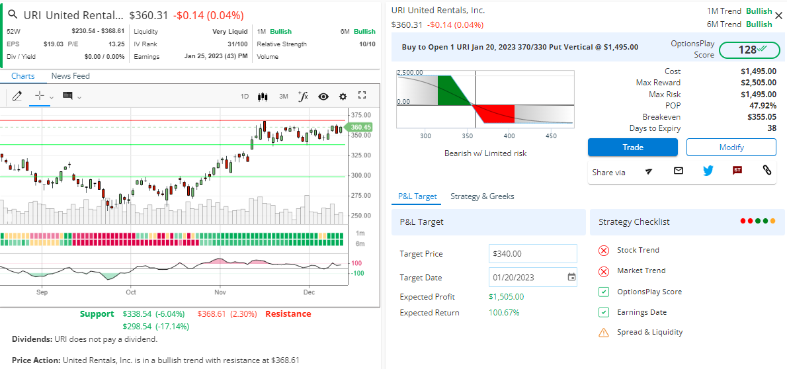Click Relative Strength 10/10 value

click(x=367, y=44)
